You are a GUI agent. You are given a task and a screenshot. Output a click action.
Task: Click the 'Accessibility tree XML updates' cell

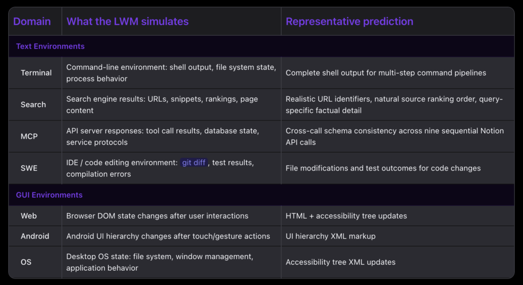pyautogui.click(x=397, y=263)
